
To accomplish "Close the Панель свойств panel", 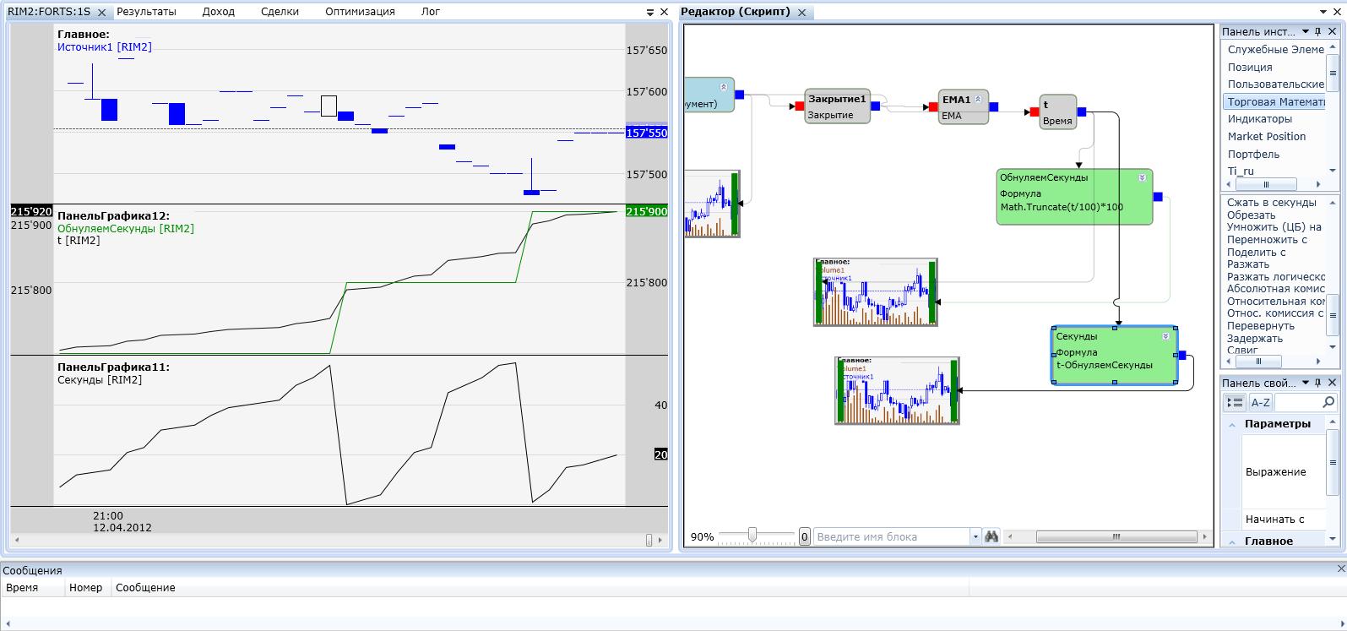I will (1332, 383).
